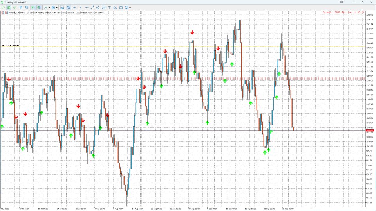Open the timeframe periods clock icon
The image size is (376, 211).
click(x=53, y=7)
